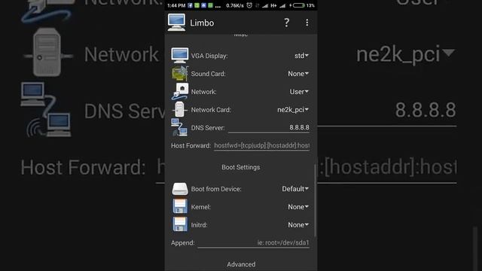Image resolution: width=482 pixels, height=271 pixels.
Task: Click the Kernel floppy disk icon
Action: click(x=180, y=206)
